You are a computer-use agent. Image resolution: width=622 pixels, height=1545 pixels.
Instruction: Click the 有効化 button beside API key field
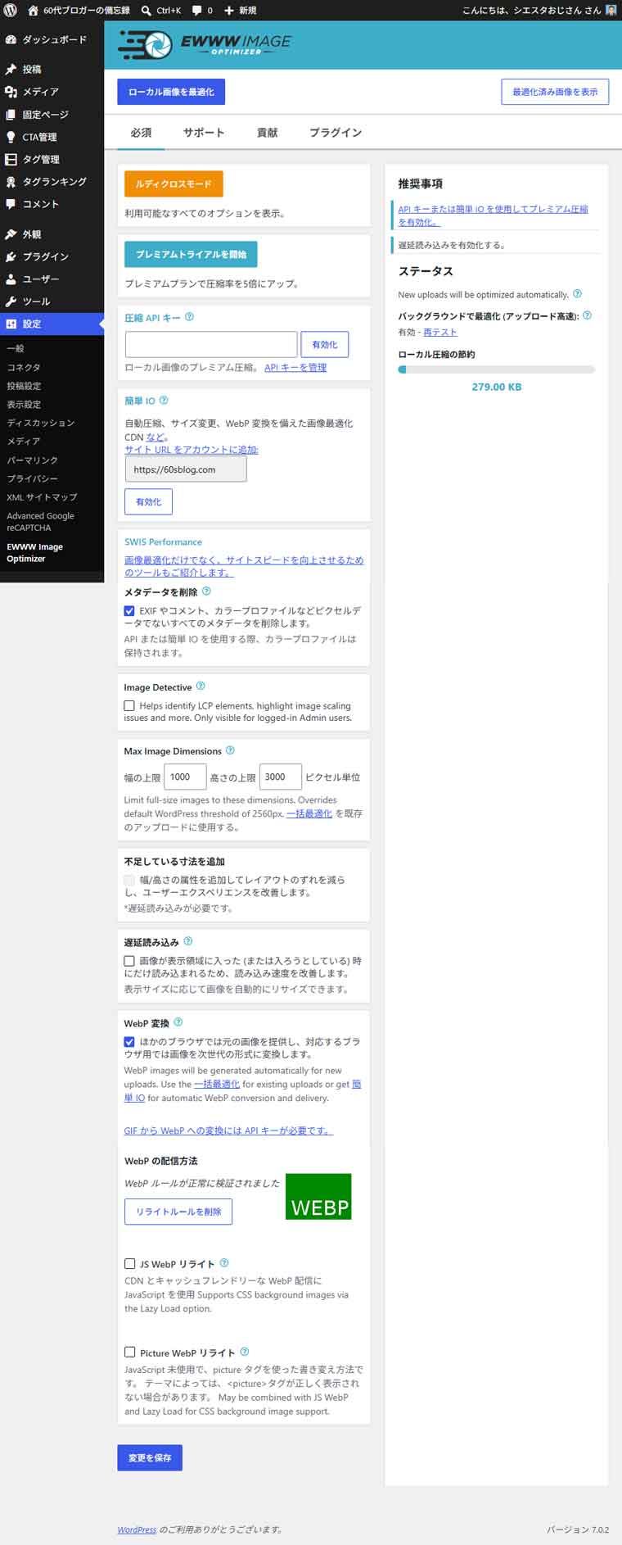(325, 344)
